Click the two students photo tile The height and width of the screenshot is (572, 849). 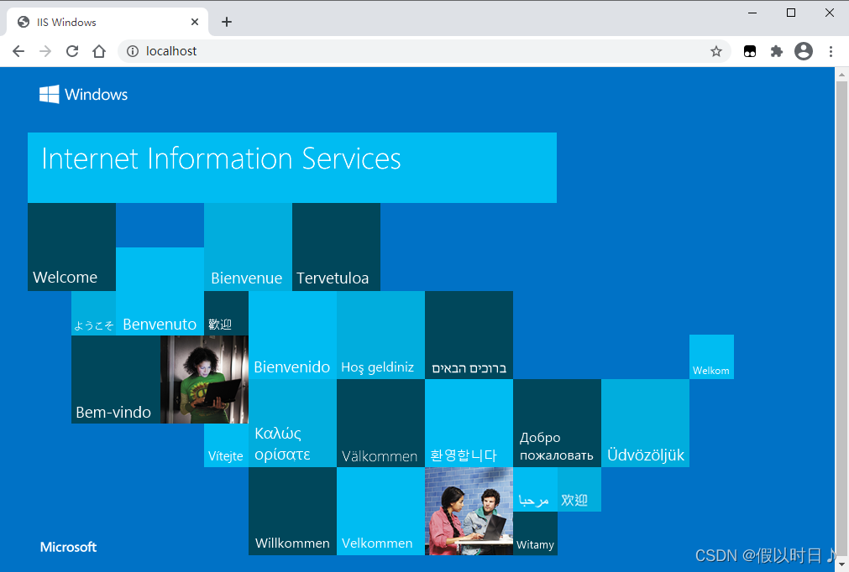469,511
